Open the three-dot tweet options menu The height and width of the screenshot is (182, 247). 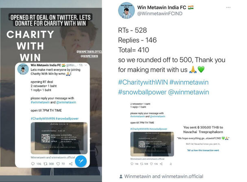(228, 7)
